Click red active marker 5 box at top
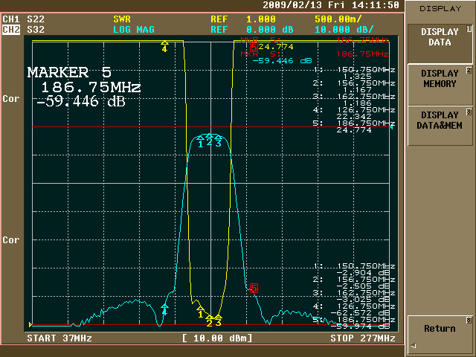The height and width of the screenshot is (357, 476). click(254, 46)
